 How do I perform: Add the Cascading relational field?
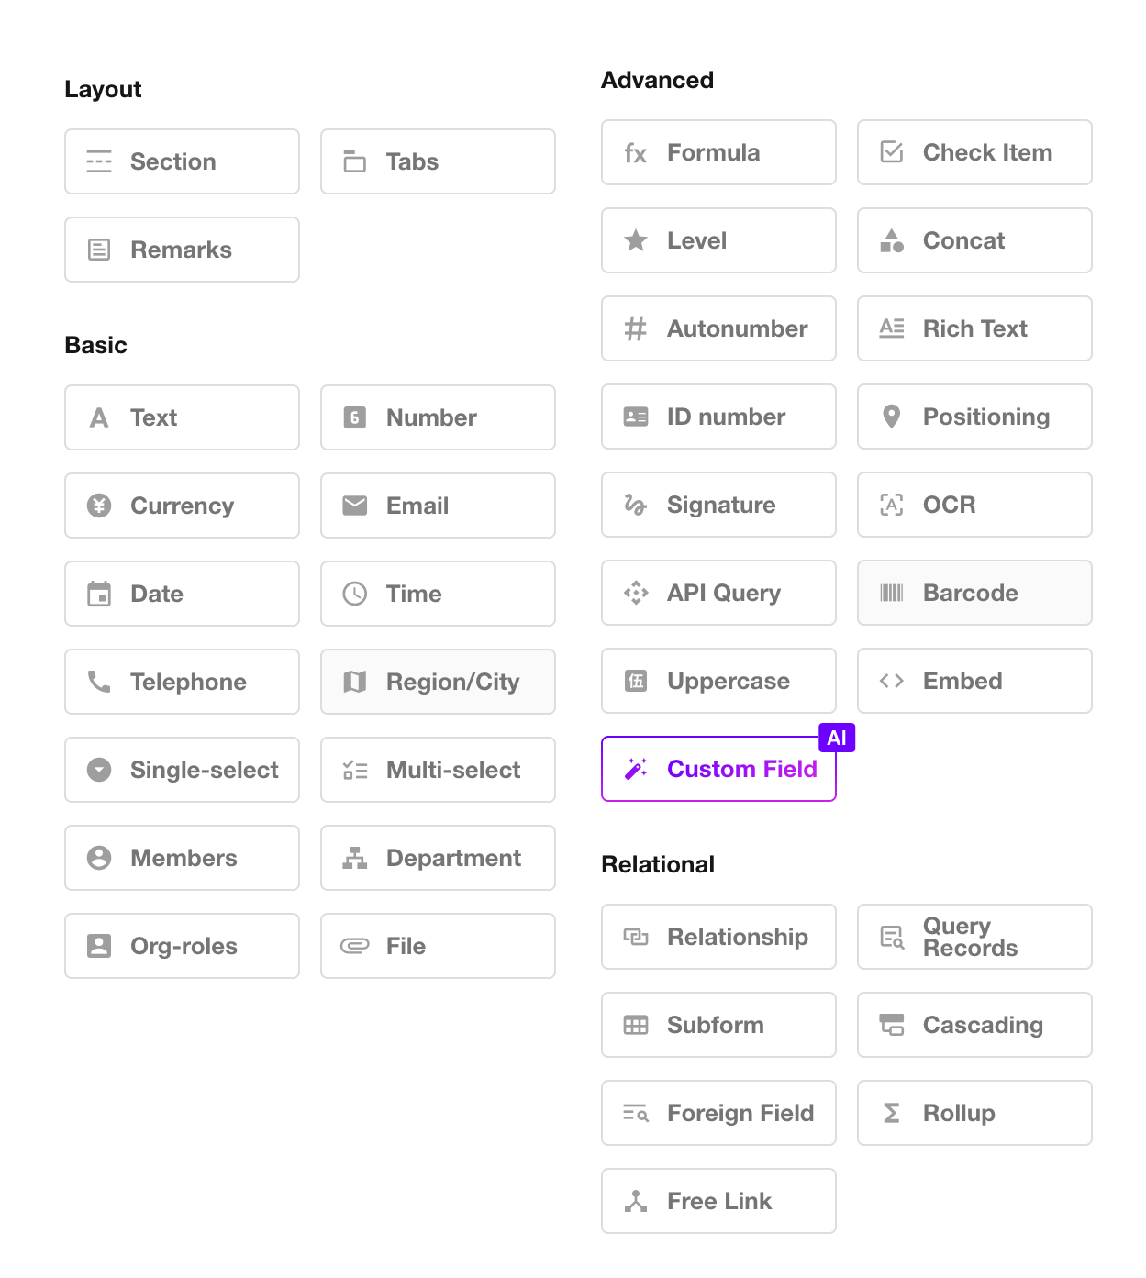coord(974,1025)
